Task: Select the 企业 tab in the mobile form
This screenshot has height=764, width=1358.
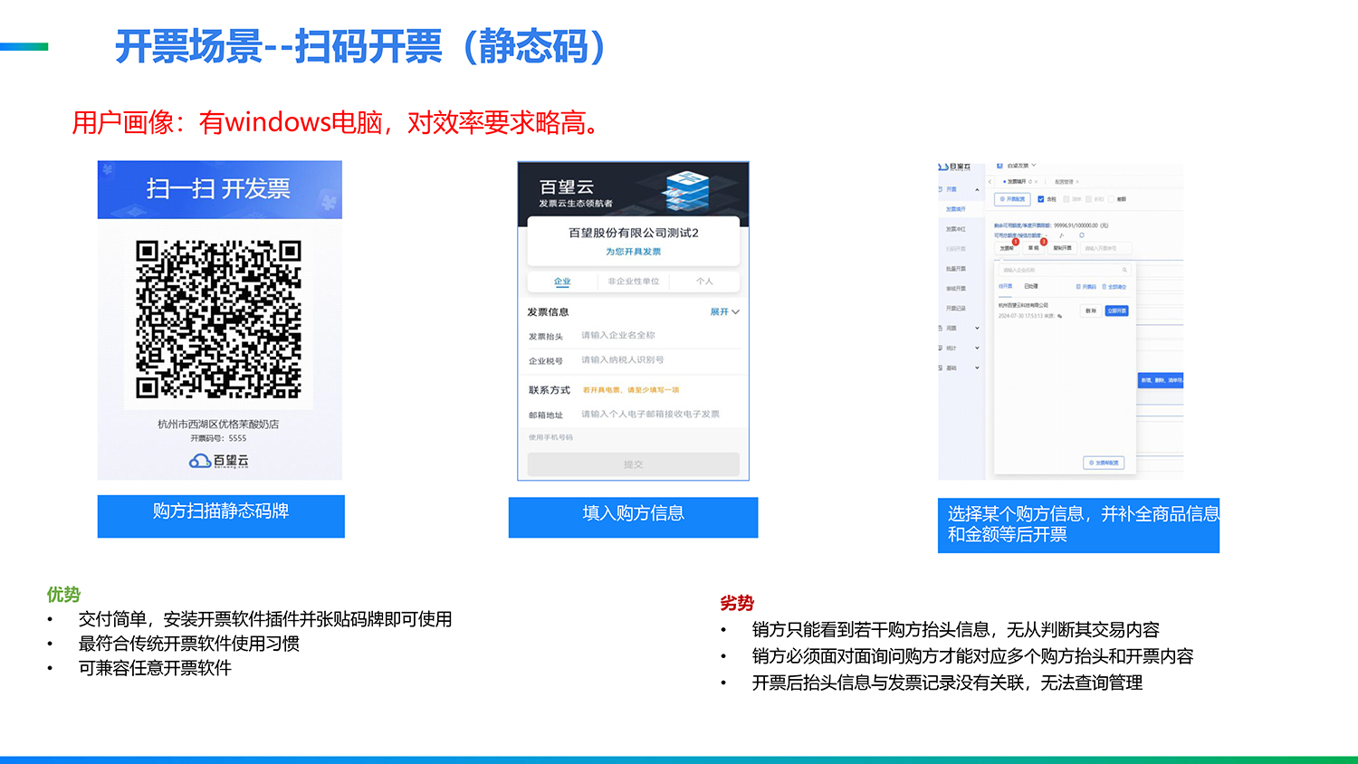Action: tap(562, 282)
